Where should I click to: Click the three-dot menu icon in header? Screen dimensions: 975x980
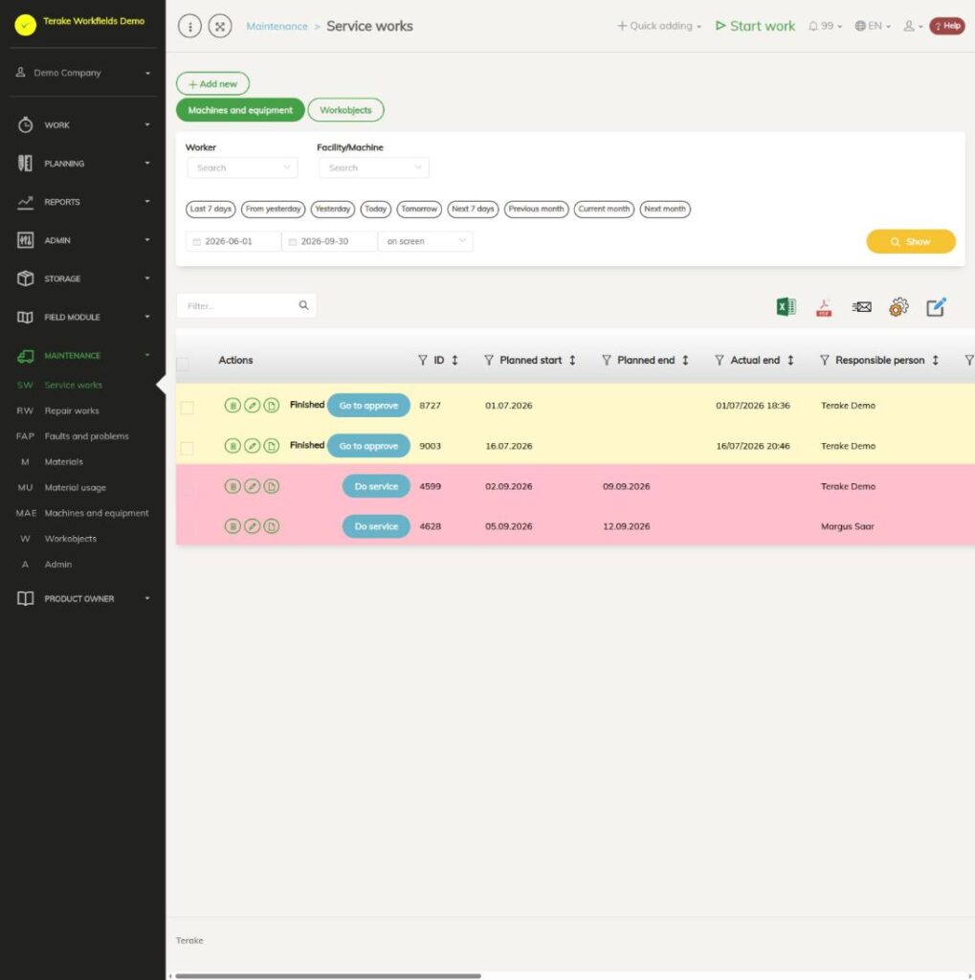(190, 26)
